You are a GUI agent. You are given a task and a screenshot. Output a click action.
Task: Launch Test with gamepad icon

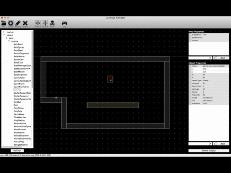(64, 24)
